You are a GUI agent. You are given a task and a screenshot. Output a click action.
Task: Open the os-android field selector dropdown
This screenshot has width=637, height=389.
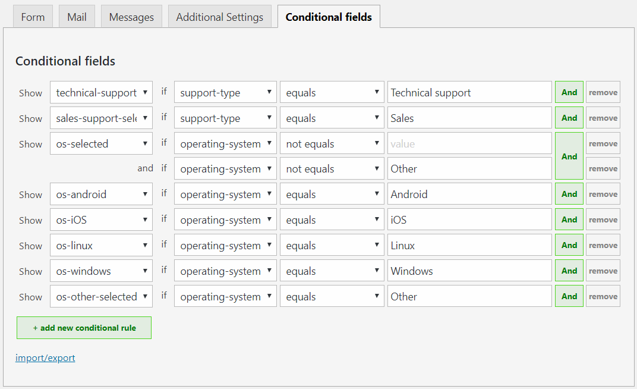[x=101, y=194]
